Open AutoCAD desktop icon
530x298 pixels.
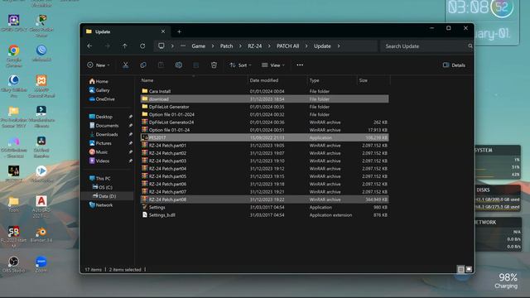[x=41, y=206]
